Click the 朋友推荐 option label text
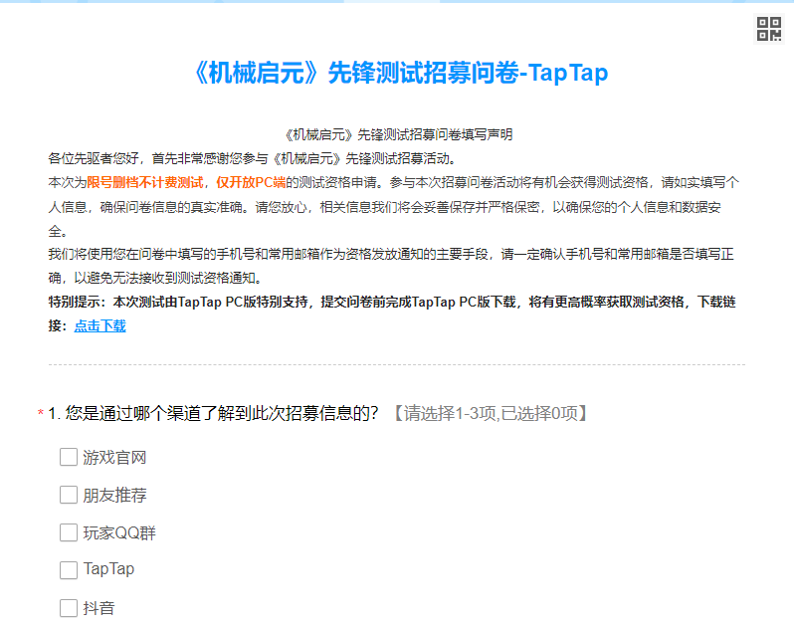 (x=114, y=496)
